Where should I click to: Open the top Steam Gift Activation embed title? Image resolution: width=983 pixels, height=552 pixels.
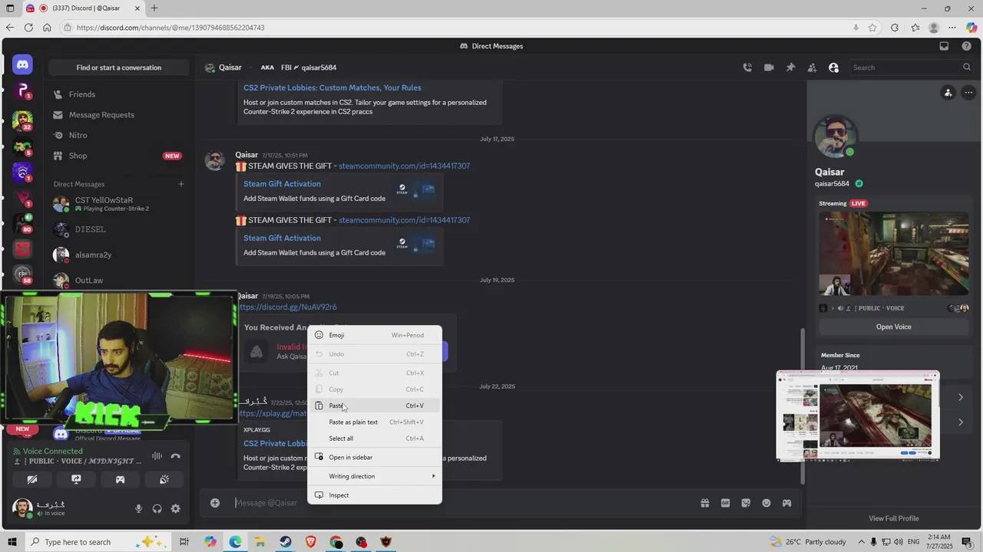(282, 184)
